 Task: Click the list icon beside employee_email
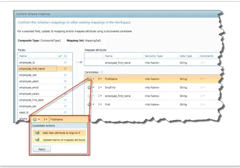click(65, 88)
